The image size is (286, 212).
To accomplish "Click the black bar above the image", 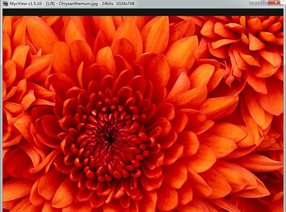I will (x=143, y=12).
